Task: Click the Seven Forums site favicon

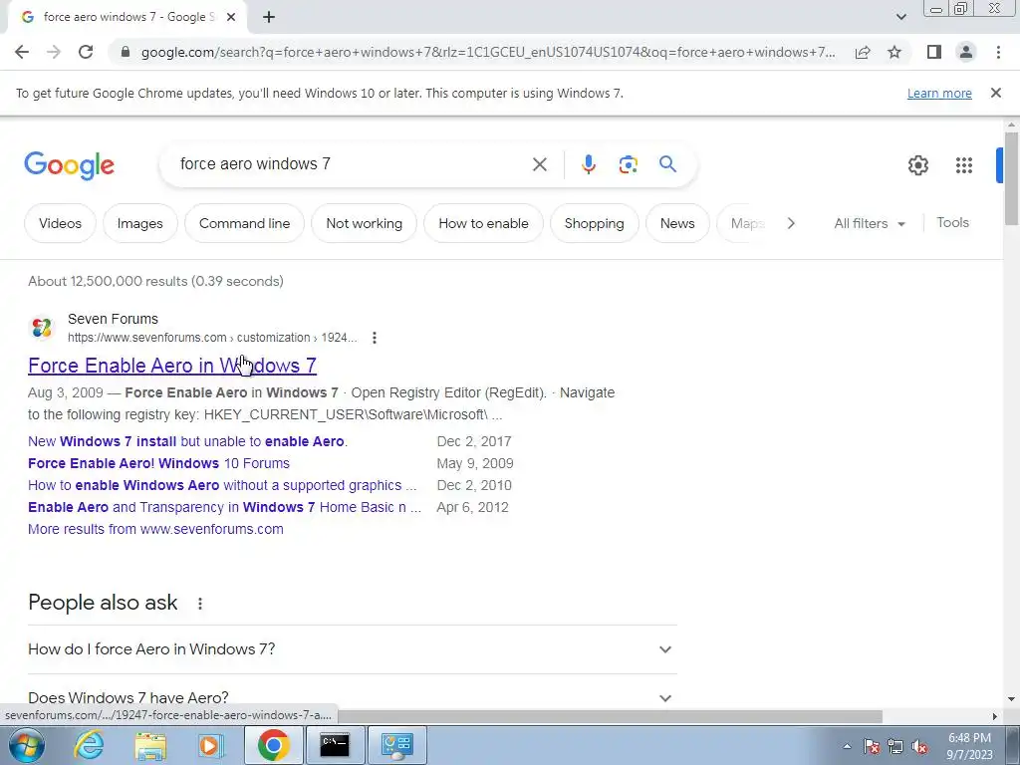Action: pos(42,328)
